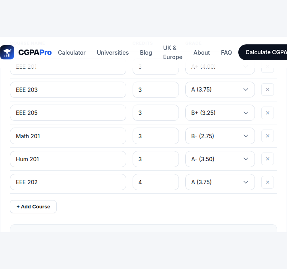This screenshot has width=287, height=269.
Task: Remove the EEE 205 course row
Action: click(268, 113)
